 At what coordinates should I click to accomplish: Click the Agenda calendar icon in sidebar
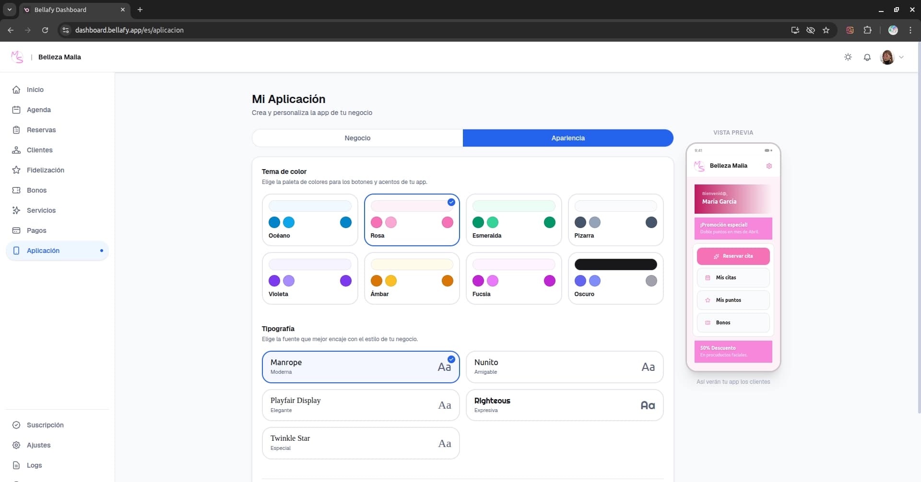pyautogui.click(x=16, y=110)
